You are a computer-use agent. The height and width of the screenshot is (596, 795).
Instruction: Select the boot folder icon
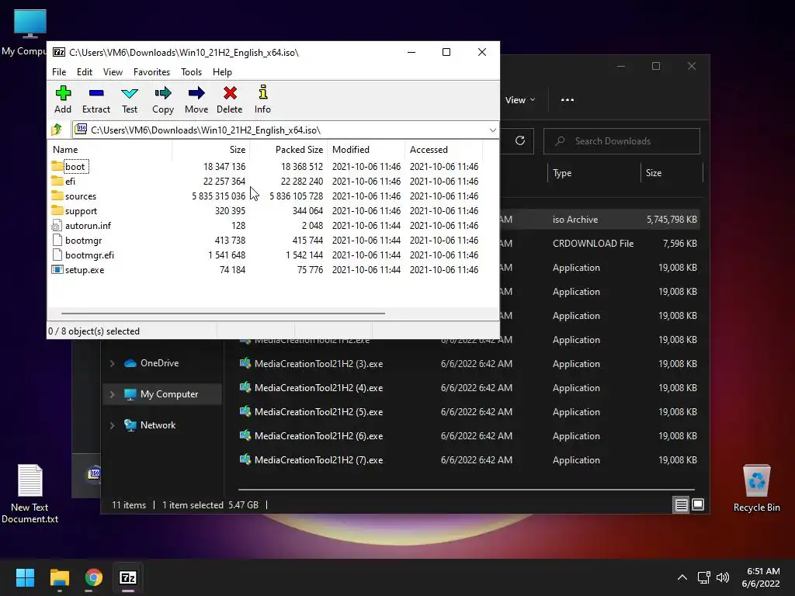tap(57, 166)
